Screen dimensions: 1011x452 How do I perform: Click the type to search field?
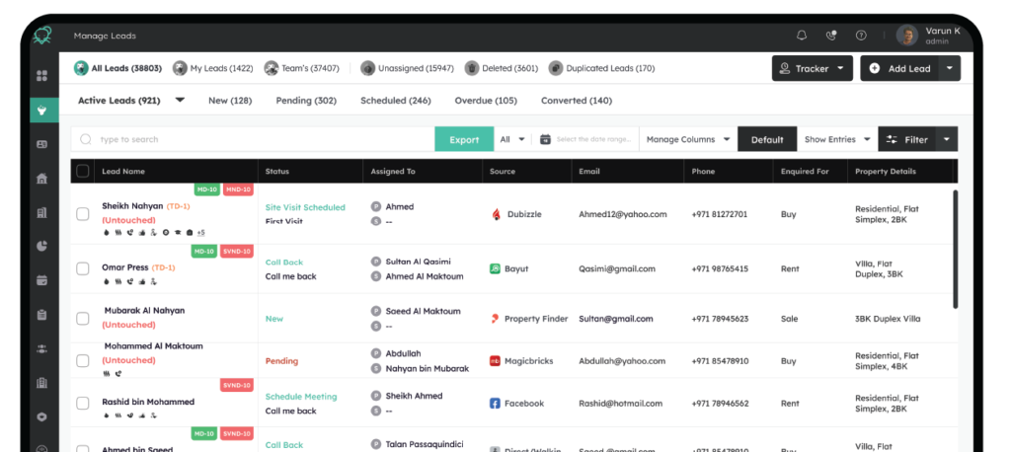[x=257, y=140]
